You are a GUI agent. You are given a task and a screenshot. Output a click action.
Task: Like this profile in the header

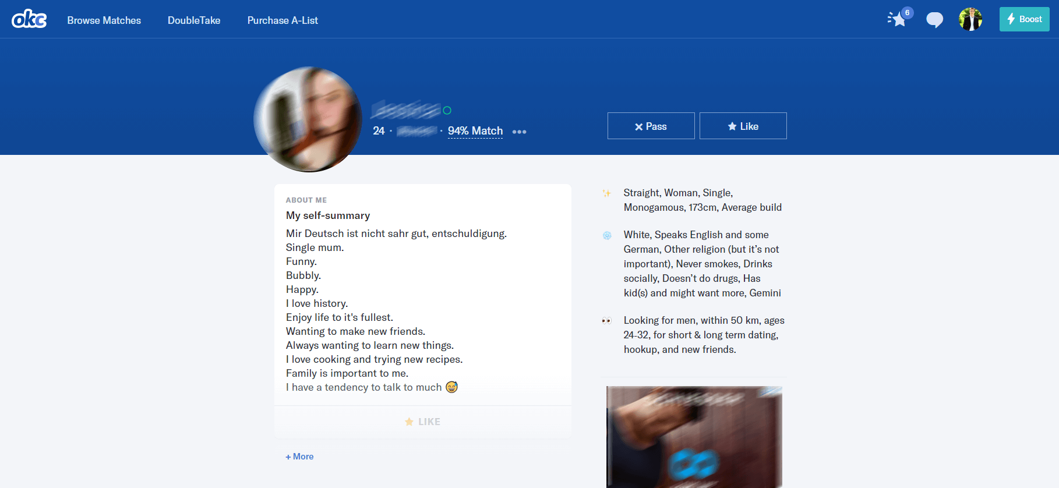(x=743, y=126)
